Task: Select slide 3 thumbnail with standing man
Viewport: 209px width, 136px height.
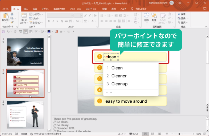Action: point(25,115)
